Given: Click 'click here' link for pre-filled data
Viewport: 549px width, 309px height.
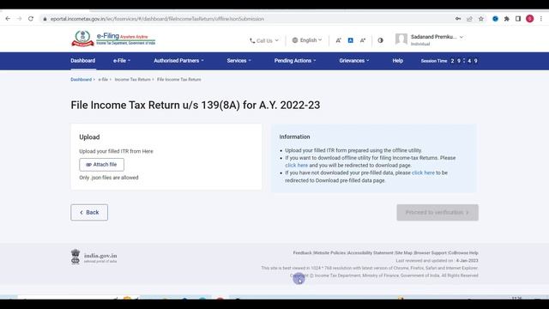Looking at the screenshot, I should [x=423, y=173].
